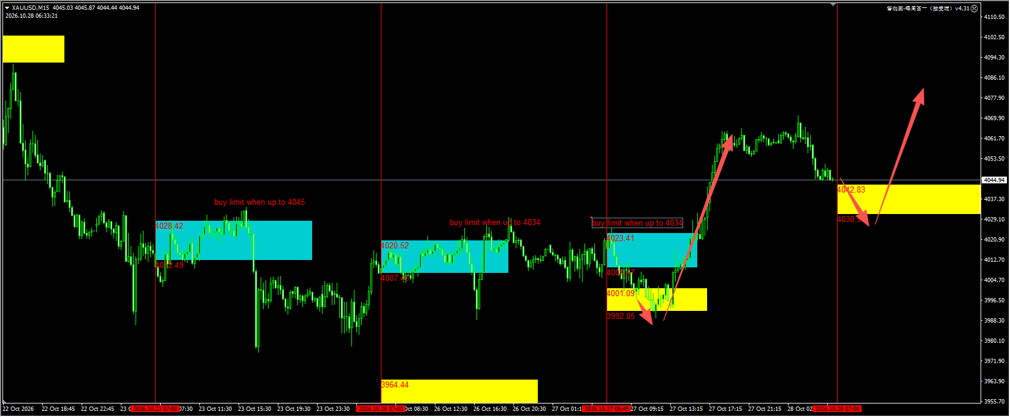Image resolution: width=1010 pixels, height=417 pixels.
Task: Click the 3964.44 price label
Action: click(x=395, y=384)
